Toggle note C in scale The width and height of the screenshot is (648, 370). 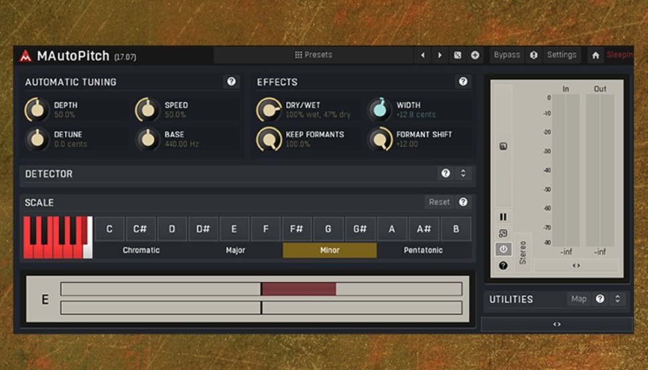[109, 229]
